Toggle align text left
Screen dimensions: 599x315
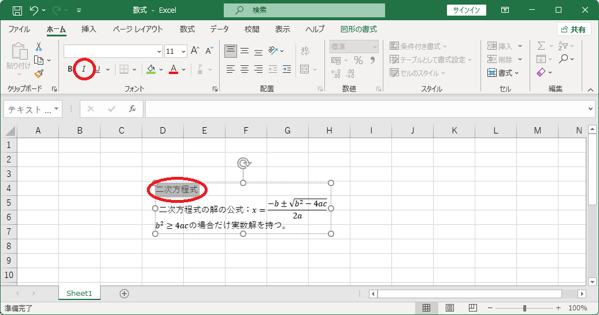pos(230,69)
